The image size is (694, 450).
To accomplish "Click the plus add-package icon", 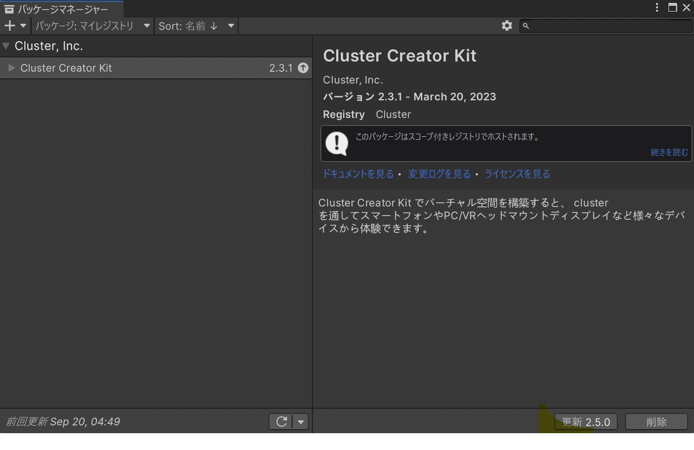I will 9,26.
